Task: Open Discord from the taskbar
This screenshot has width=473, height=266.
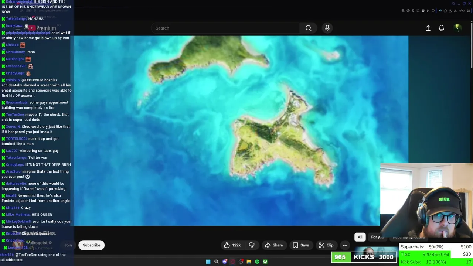Action: tap(225, 262)
